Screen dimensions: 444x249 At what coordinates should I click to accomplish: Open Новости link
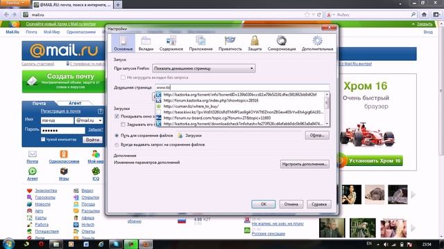click(42, 204)
